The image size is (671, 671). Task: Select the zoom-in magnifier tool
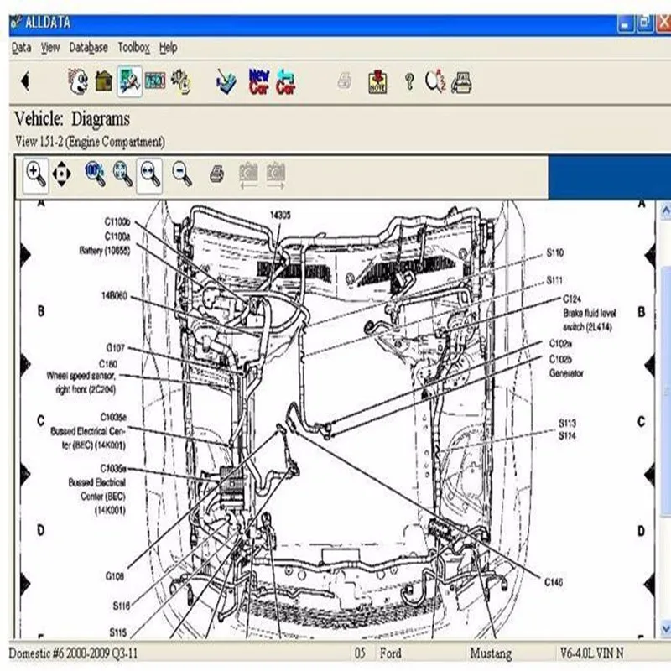coord(31,172)
